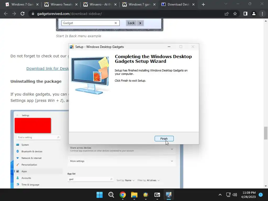The width and height of the screenshot is (268, 201).
Task: Click the site lock security icon
Action: (33, 14)
